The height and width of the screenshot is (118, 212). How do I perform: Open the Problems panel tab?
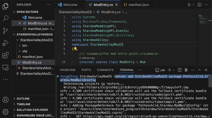pos(68,70)
